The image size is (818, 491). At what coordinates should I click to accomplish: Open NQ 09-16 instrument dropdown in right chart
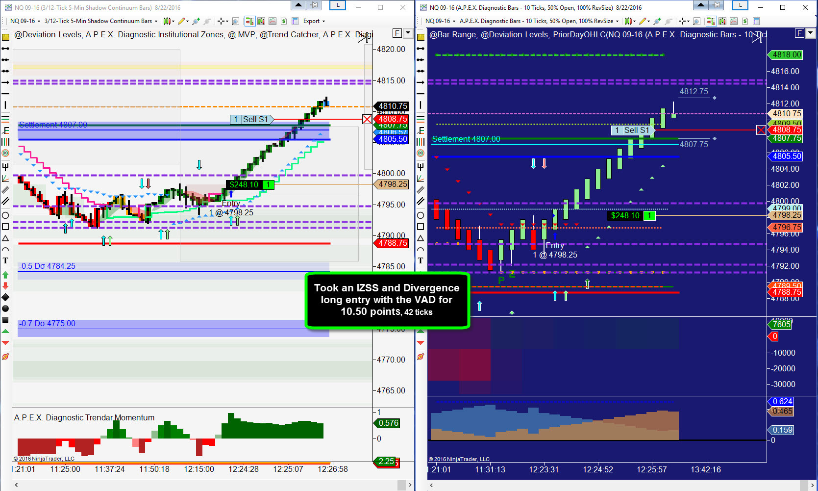pyautogui.click(x=441, y=21)
